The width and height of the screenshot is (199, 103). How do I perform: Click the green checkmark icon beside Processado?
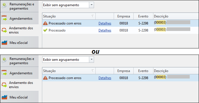point(45,30)
